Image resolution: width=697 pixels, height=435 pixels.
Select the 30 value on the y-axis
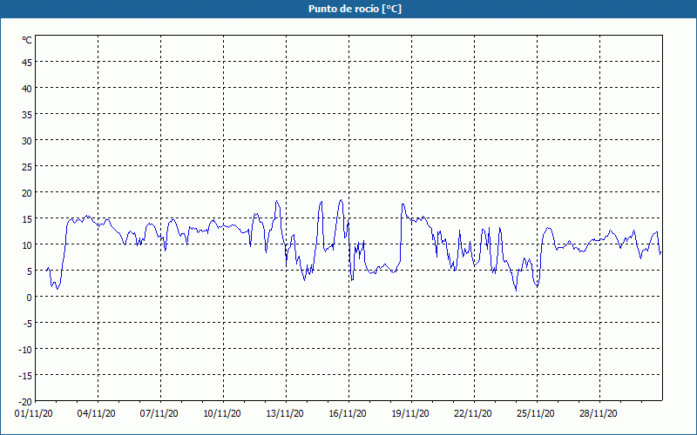[27, 141]
